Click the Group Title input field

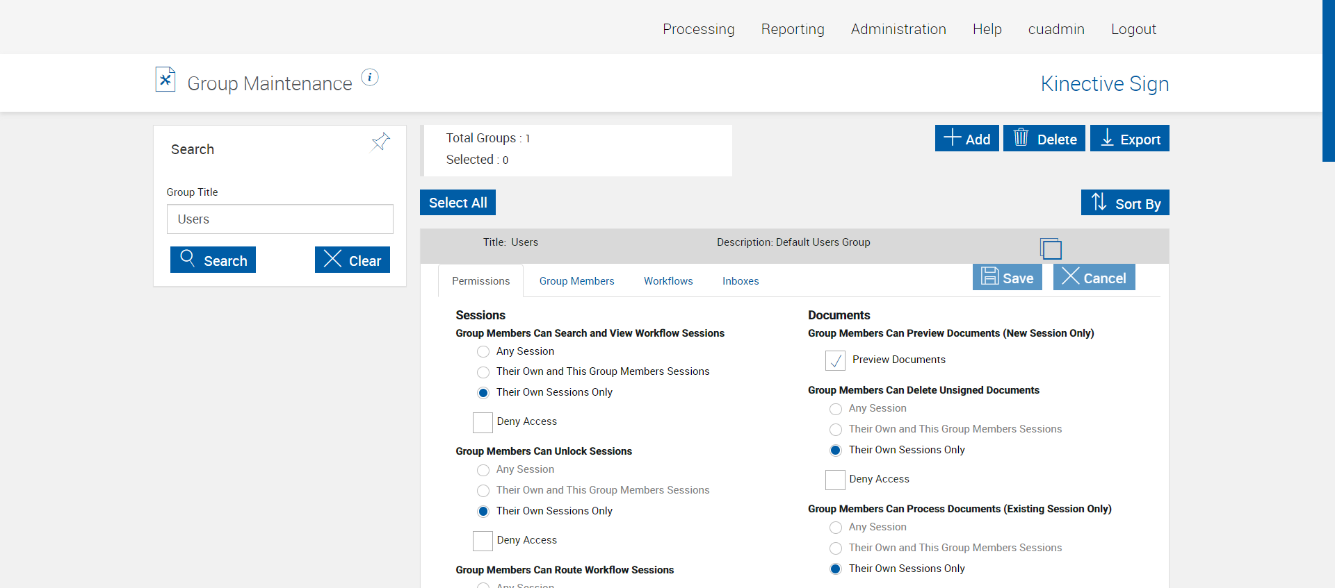280,219
